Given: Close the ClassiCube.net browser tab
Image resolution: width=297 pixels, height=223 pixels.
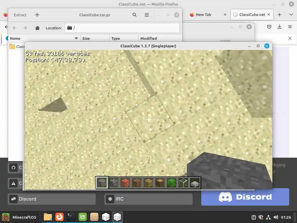Looking at the screenshot, I should (269, 15).
